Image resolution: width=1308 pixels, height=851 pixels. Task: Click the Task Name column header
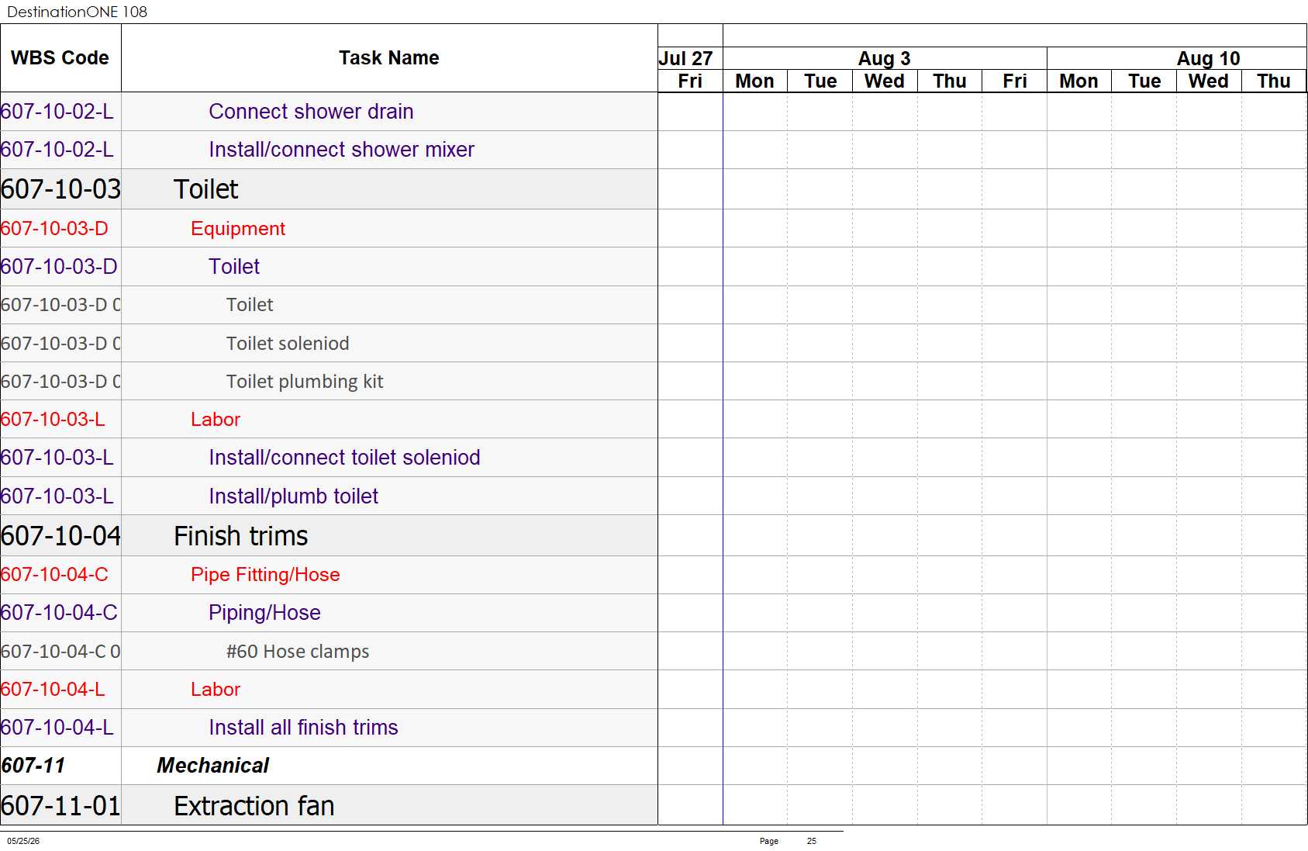[388, 58]
